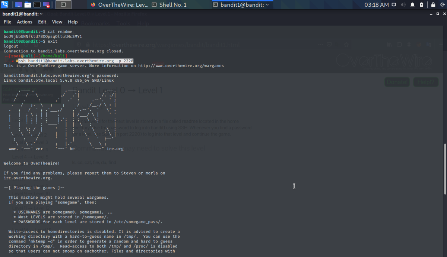Open the Edit menu
447x257 pixels.
click(42, 22)
